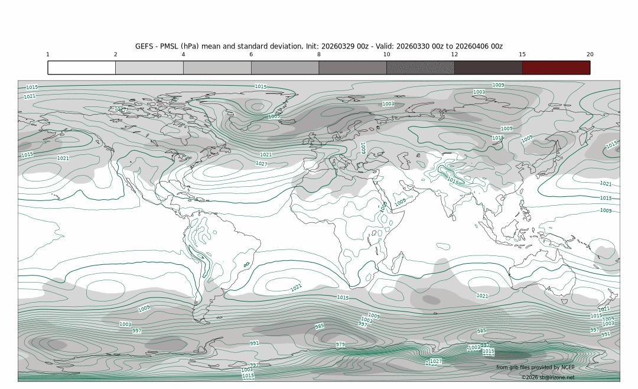The height and width of the screenshot is (389, 638).
Task: Click the colorbar tick label 1
Action: point(48,54)
